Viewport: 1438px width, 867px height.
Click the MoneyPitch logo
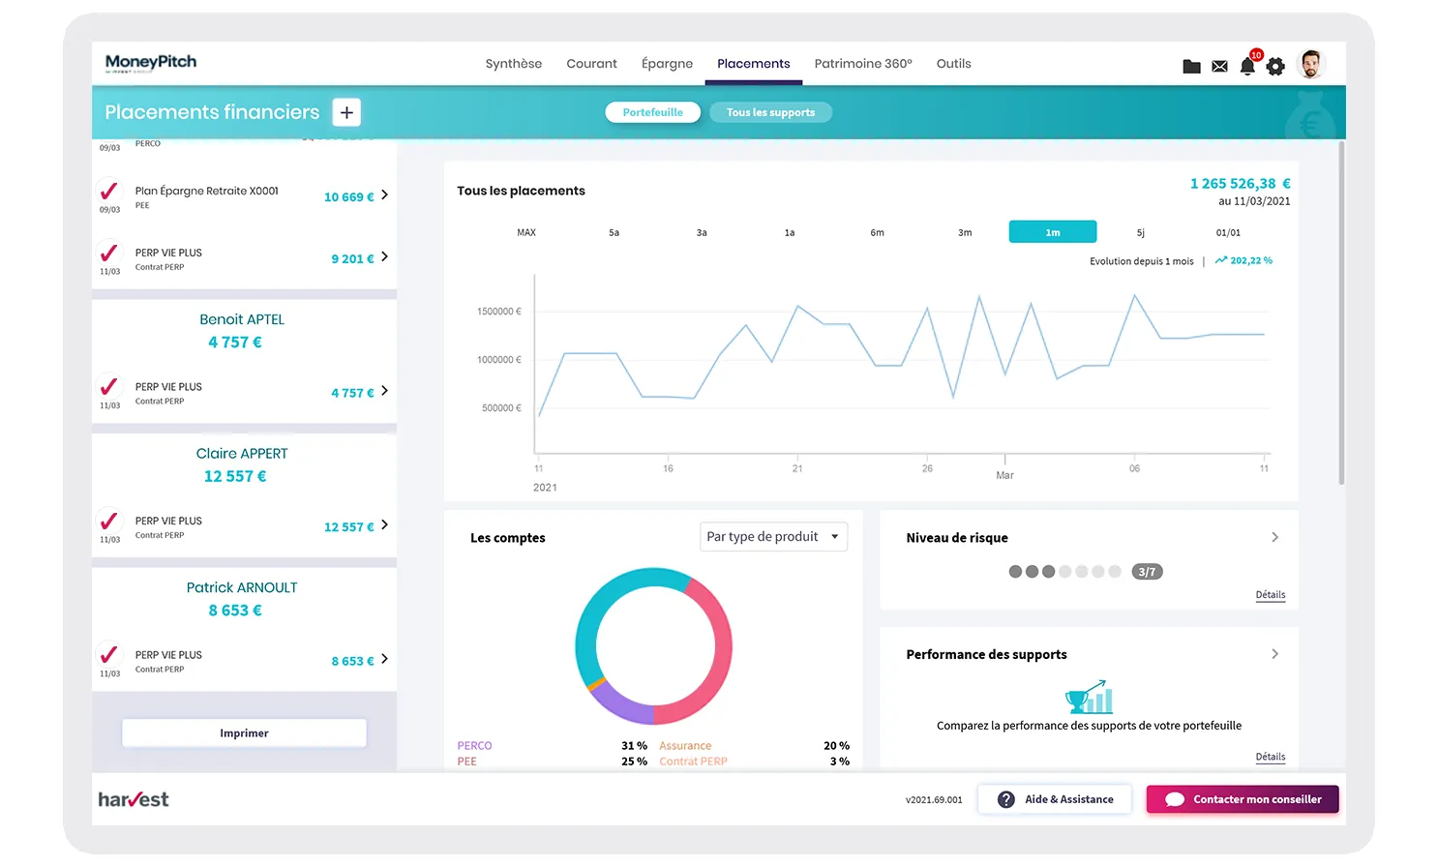(151, 63)
